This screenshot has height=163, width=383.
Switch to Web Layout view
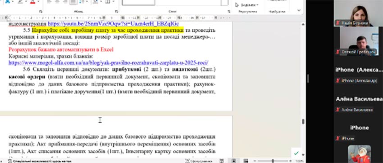coord(246,161)
